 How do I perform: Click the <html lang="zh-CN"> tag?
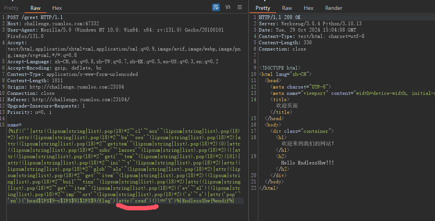pos(285,74)
